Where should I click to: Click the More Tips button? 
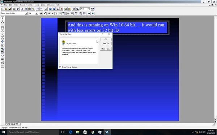coord(106,49)
